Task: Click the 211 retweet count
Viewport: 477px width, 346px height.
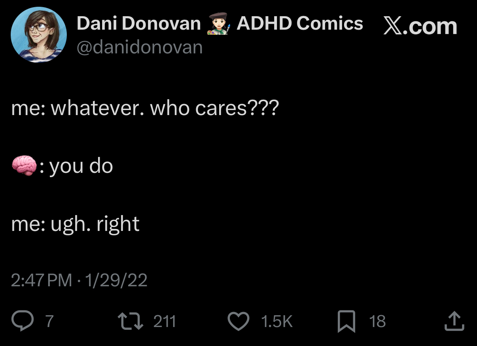Action: (x=164, y=321)
